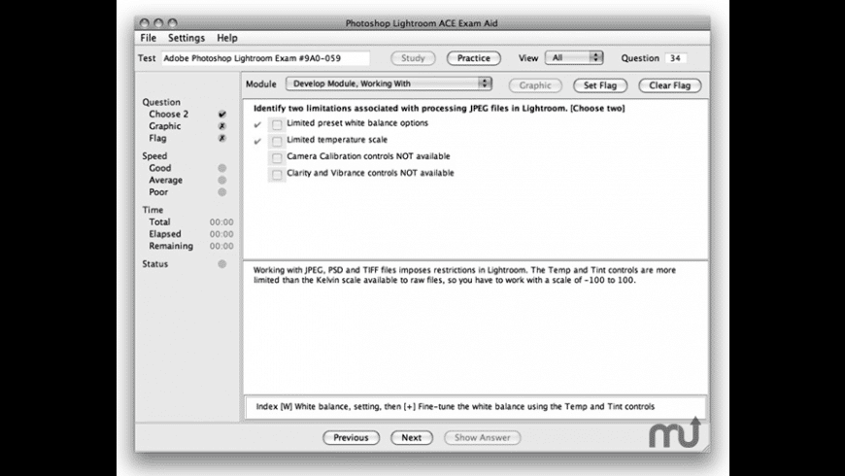Click the Poor speed indicator dot
This screenshot has width=845, height=476.
[222, 192]
